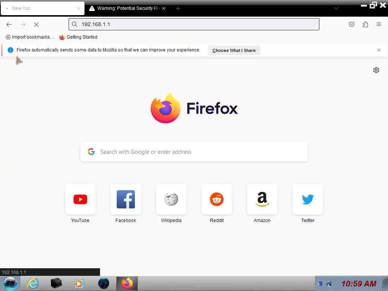Click Choose What I Share button

point(234,50)
